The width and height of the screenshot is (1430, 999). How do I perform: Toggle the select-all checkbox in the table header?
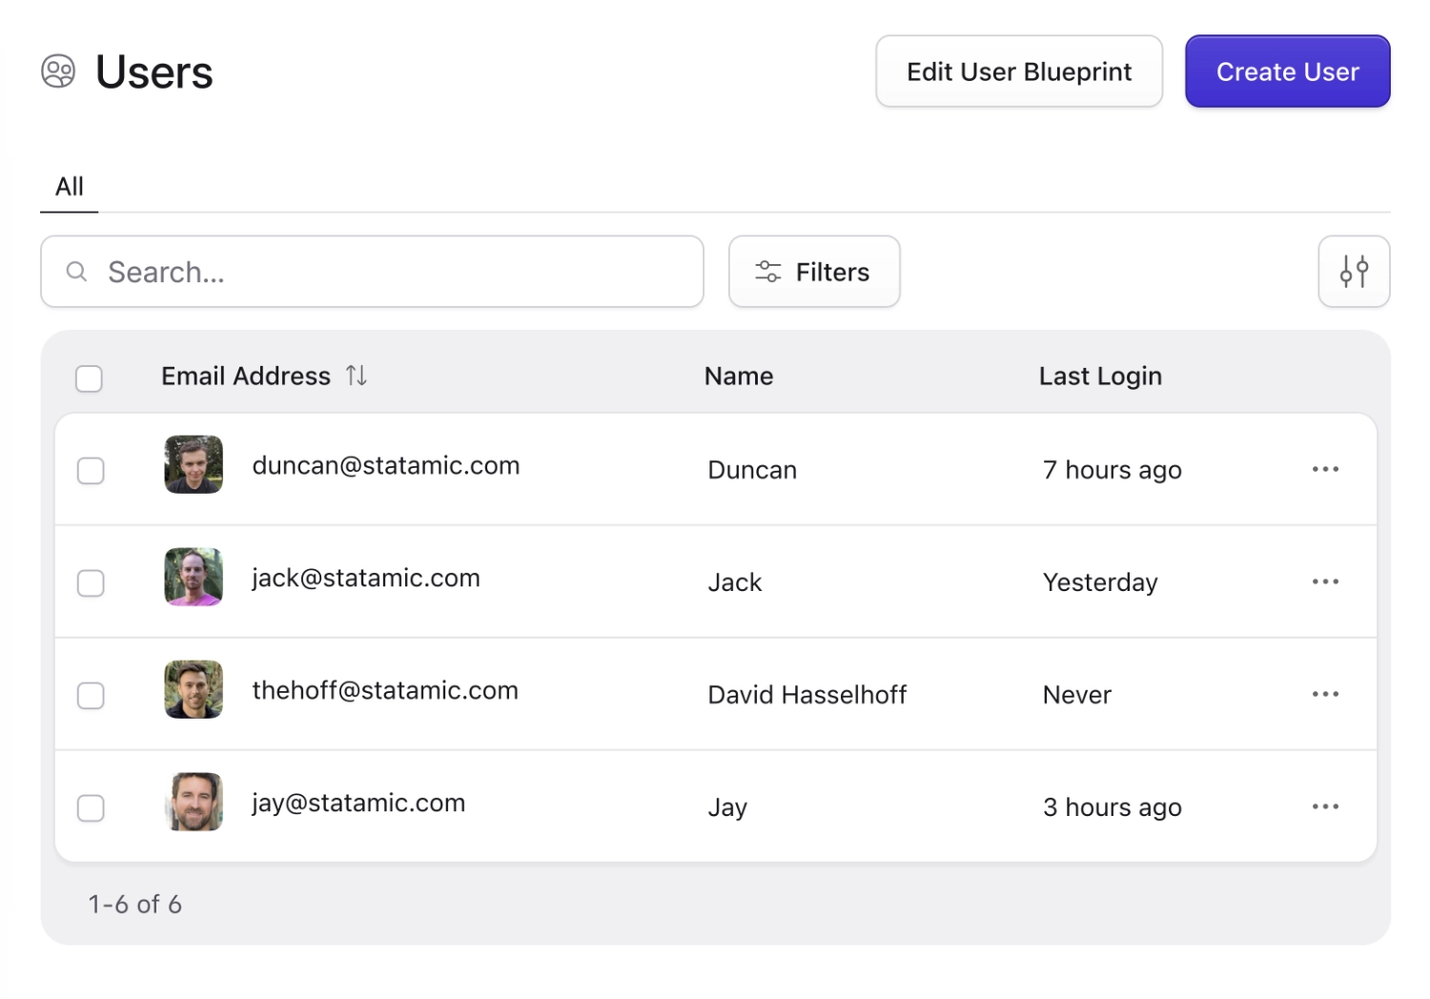pyautogui.click(x=89, y=378)
